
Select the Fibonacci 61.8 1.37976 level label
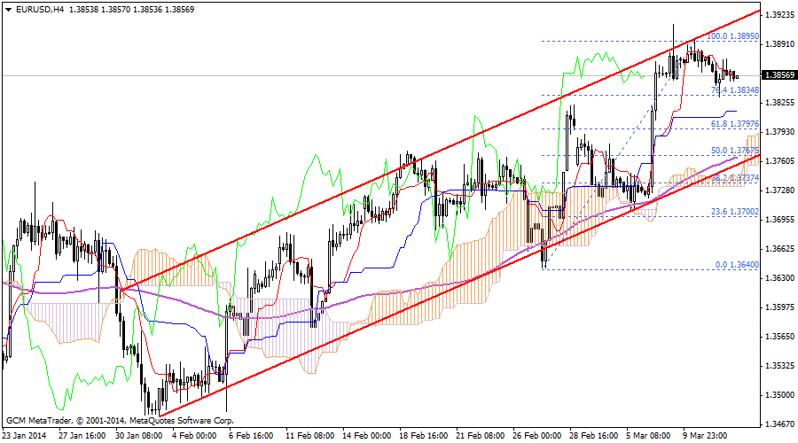735,124
